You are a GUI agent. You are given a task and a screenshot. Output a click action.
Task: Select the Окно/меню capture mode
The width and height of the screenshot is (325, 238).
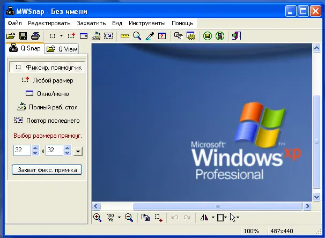click(47, 94)
